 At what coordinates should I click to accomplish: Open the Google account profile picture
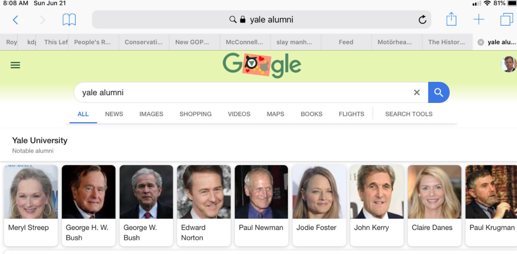509,64
